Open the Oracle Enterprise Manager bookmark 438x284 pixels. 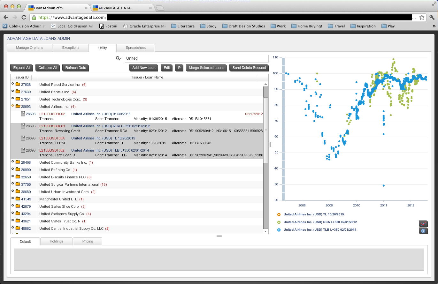[x=144, y=26]
